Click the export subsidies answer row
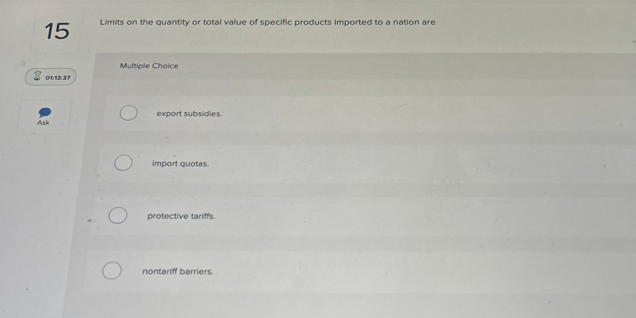This screenshot has width=636, height=318. [x=189, y=113]
